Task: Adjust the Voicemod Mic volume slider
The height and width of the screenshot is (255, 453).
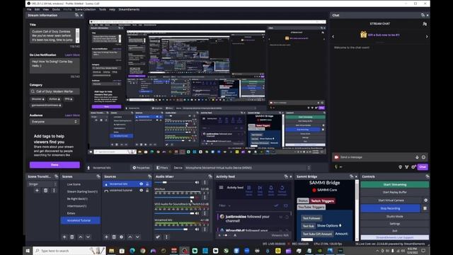Action: [x=176, y=229]
